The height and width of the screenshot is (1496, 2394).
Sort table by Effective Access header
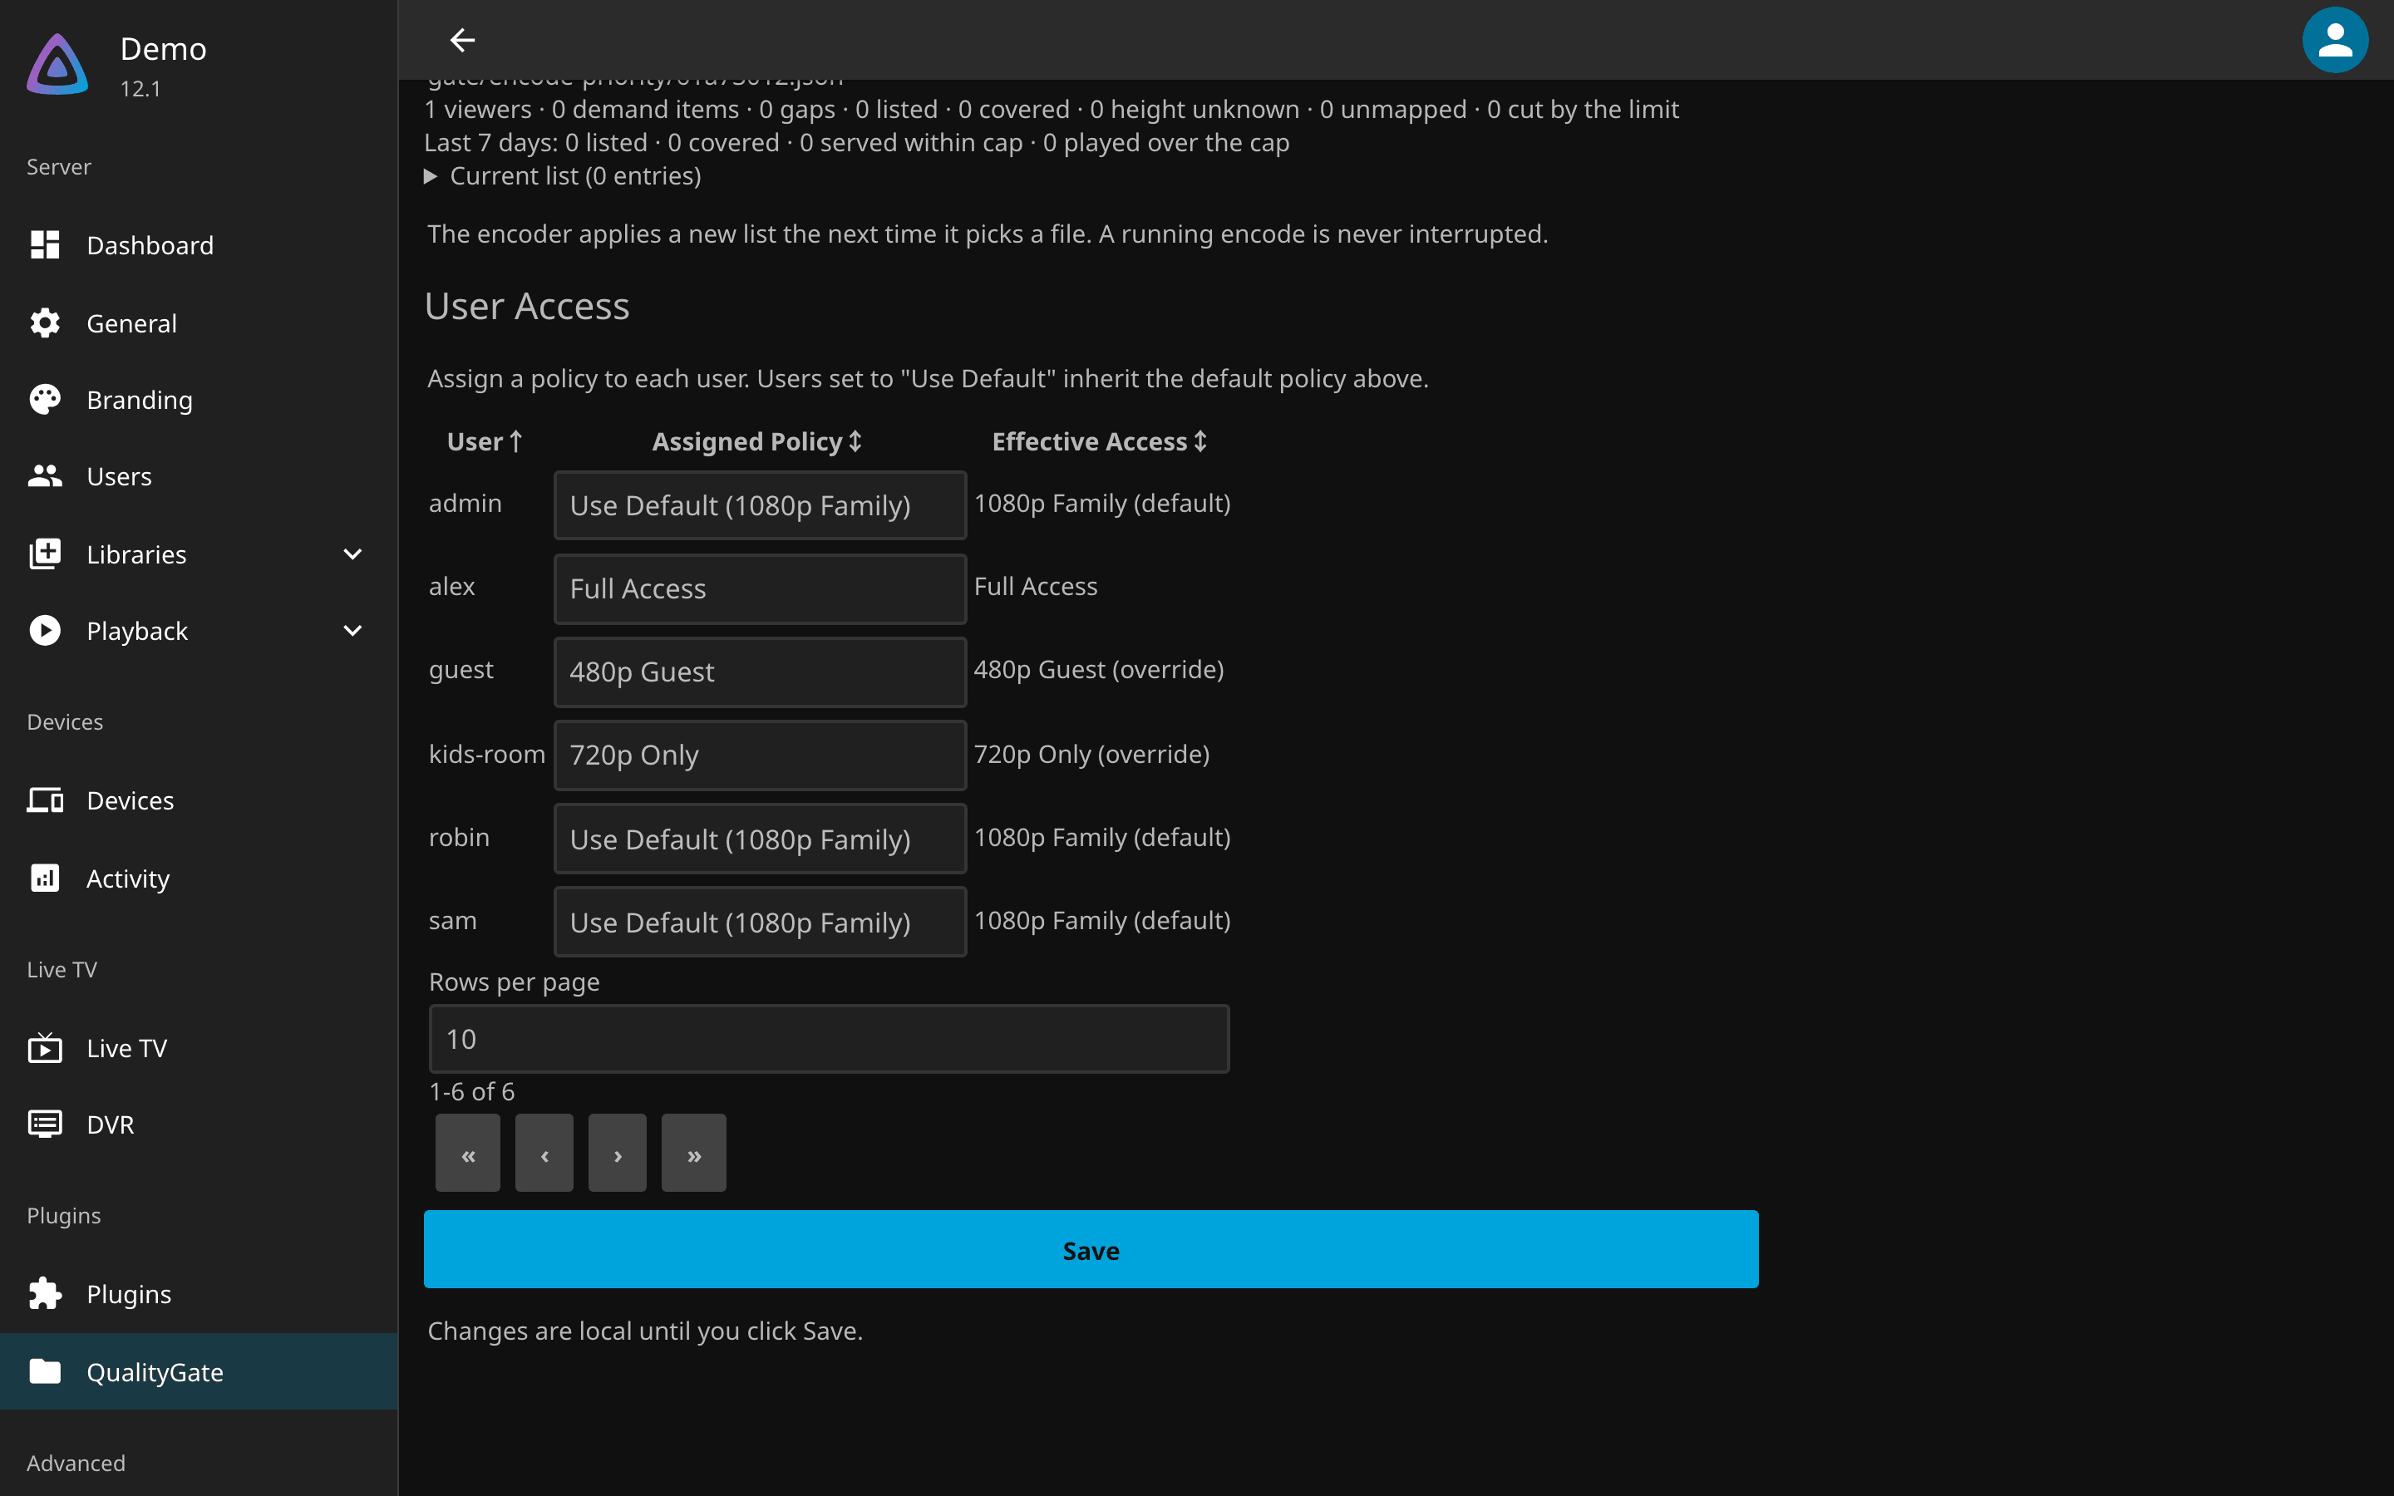1099,441
